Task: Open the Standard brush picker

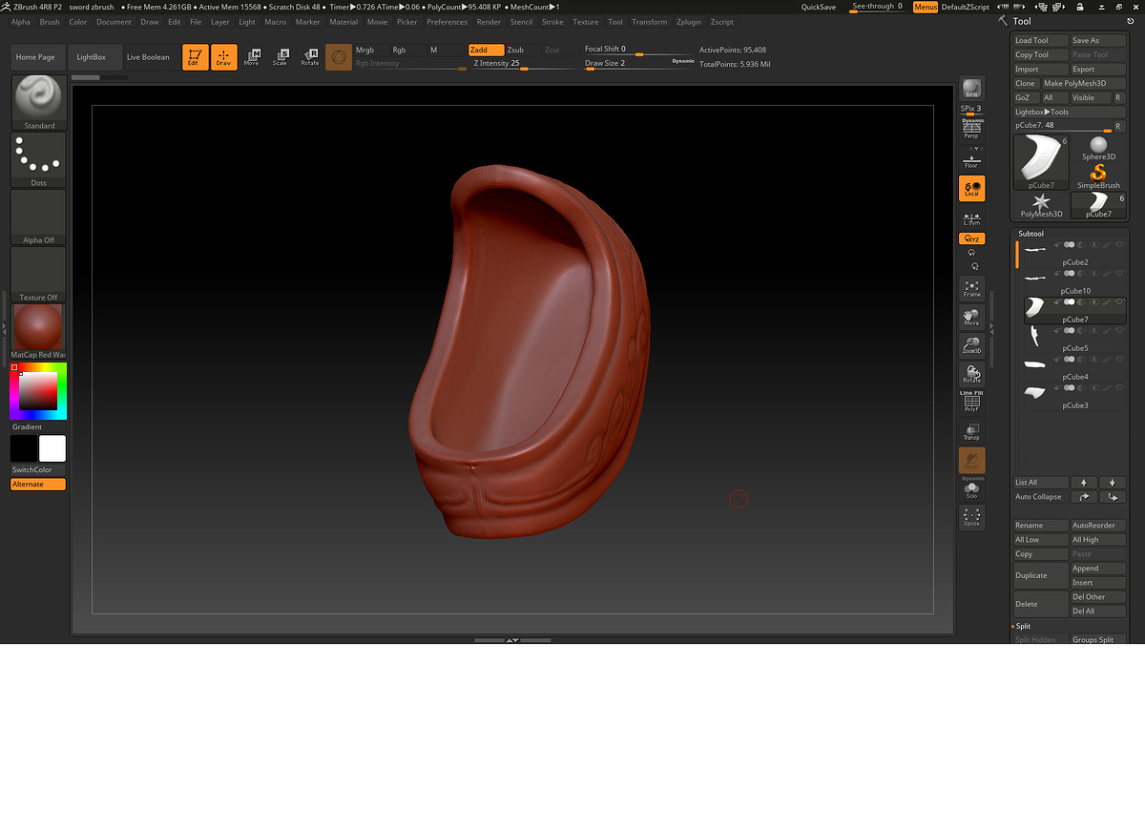Action: coord(39,102)
